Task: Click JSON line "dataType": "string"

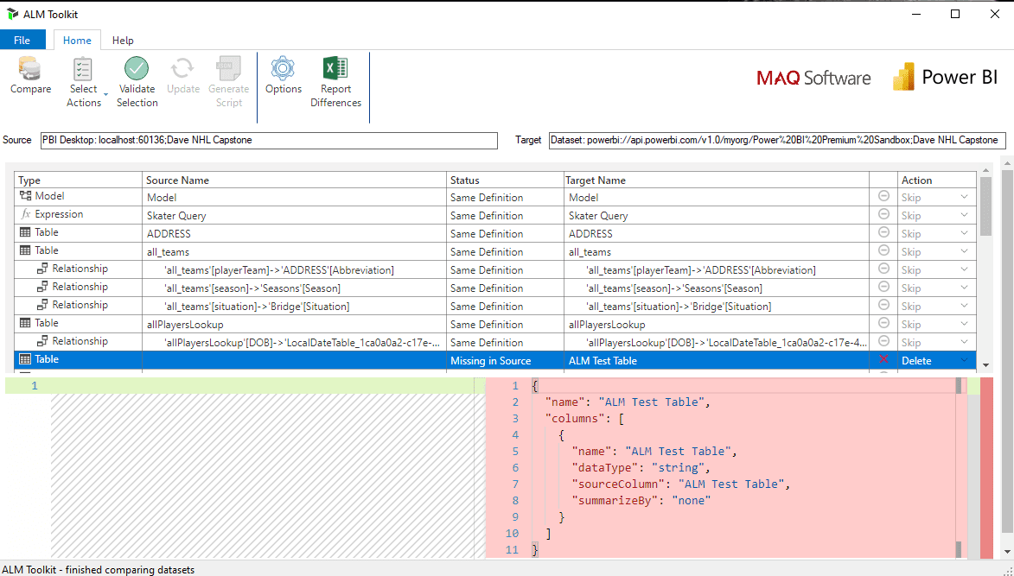Action: 641,467
